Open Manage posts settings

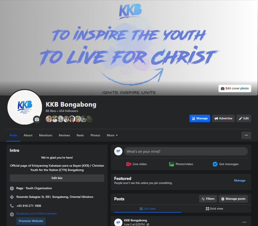pos(233,199)
